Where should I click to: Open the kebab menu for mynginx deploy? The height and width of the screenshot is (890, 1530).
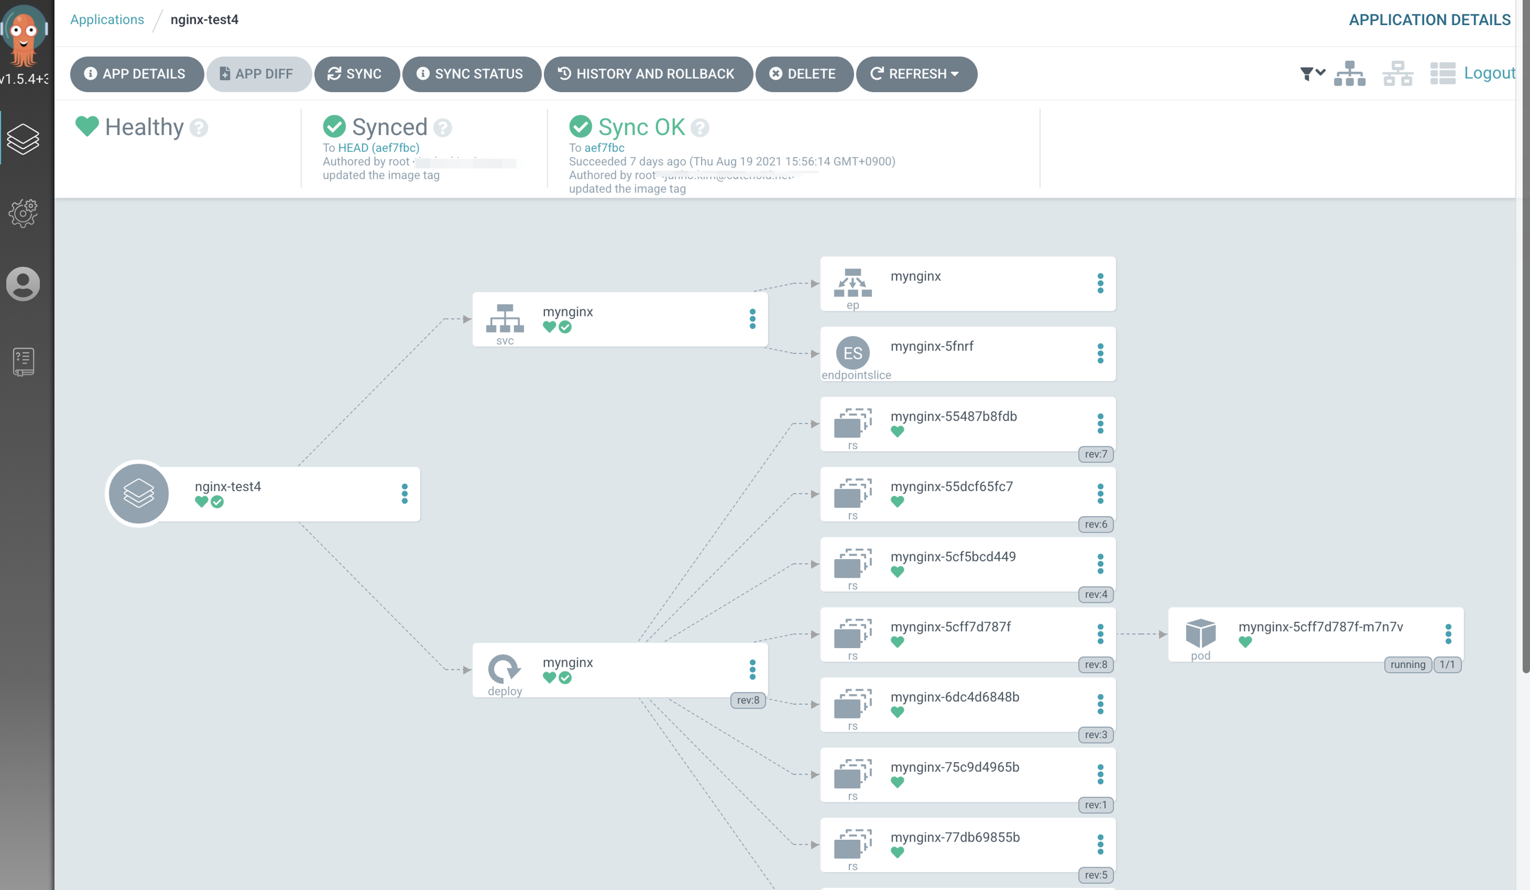752,669
